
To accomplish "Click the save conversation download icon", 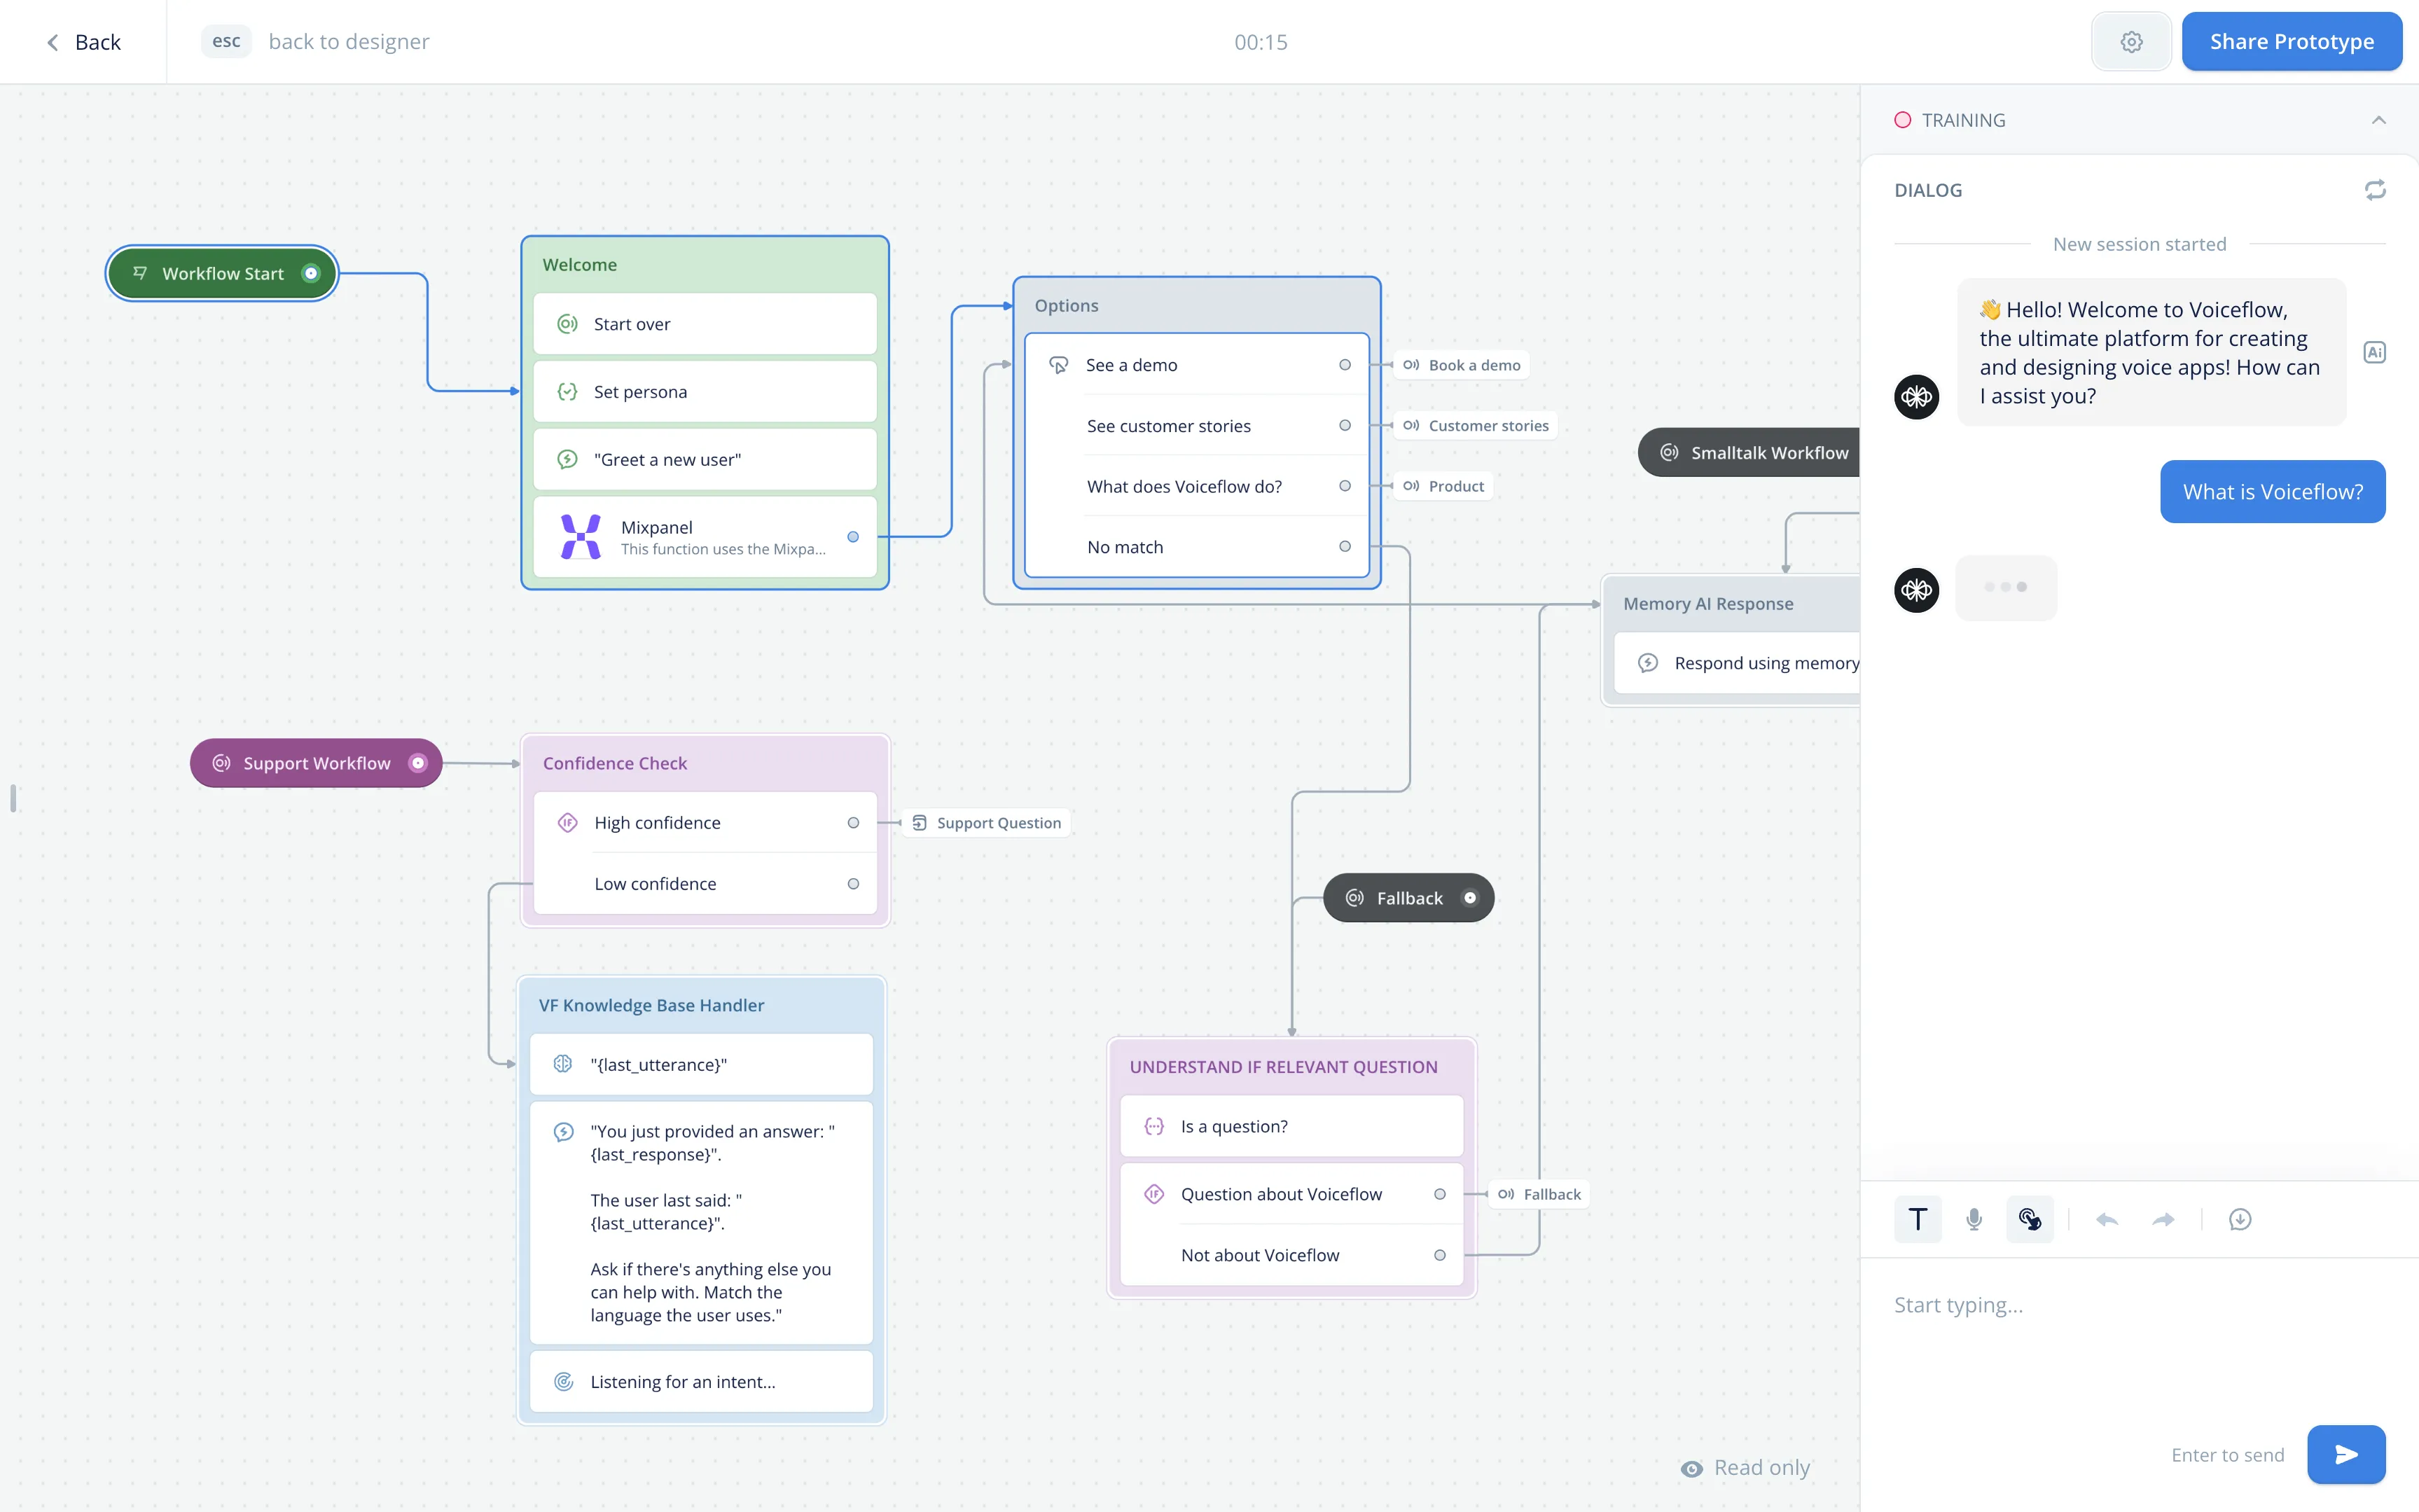I will [2239, 1219].
